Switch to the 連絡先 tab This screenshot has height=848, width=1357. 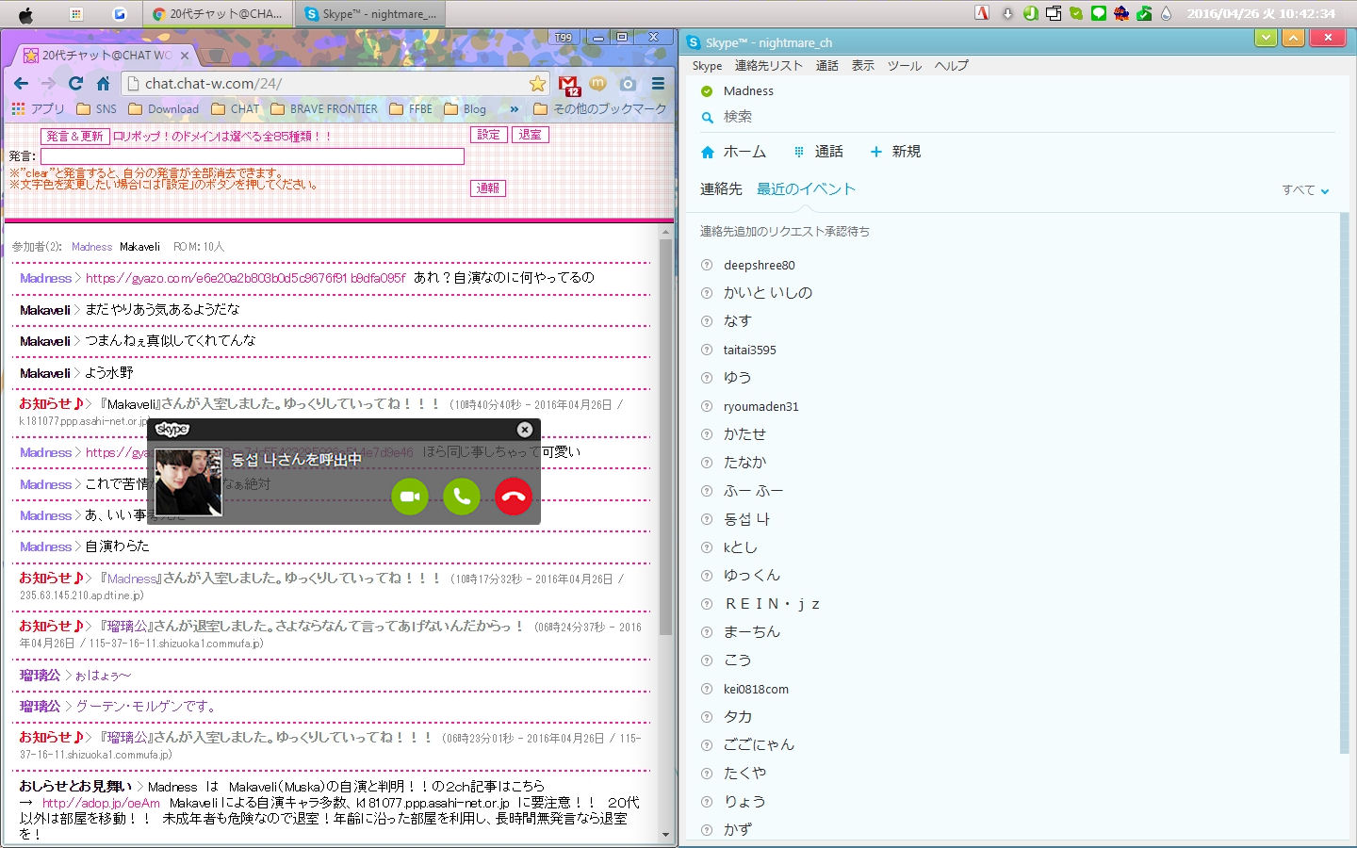[x=721, y=189]
